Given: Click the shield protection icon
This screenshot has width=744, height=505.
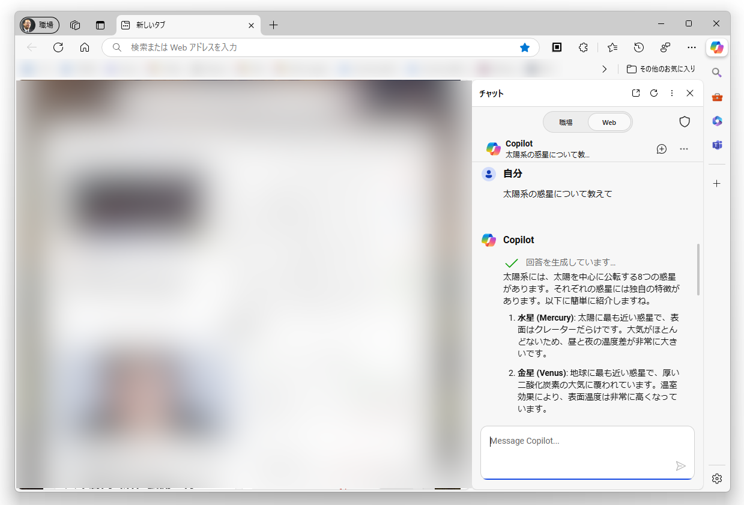Looking at the screenshot, I should coord(685,122).
